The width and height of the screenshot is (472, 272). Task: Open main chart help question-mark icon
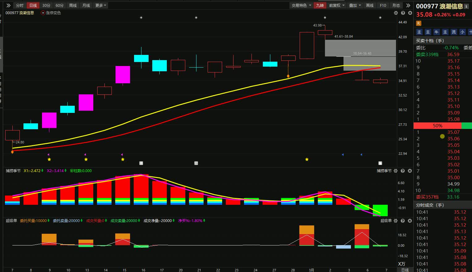coord(403,13)
